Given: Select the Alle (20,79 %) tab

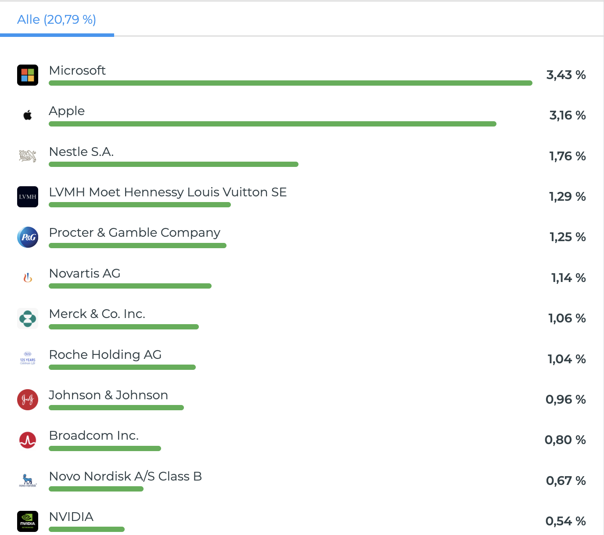Looking at the screenshot, I should pyautogui.click(x=57, y=20).
